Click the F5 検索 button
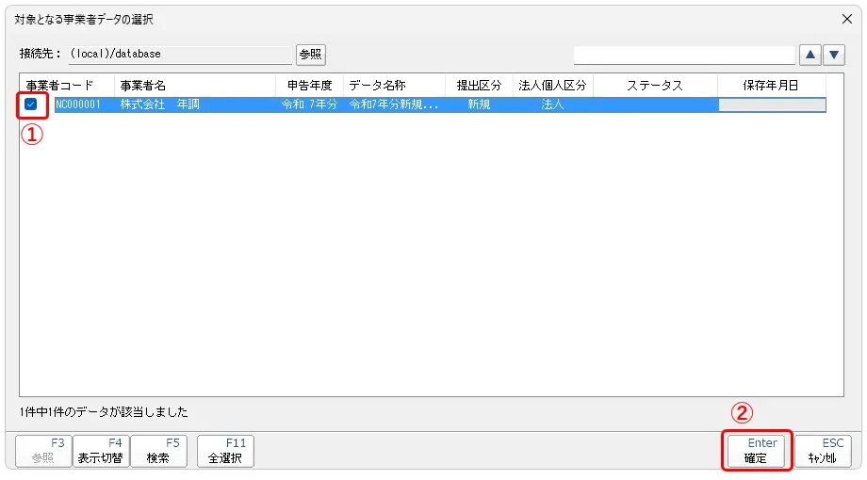The width and height of the screenshot is (867, 480). point(158,451)
